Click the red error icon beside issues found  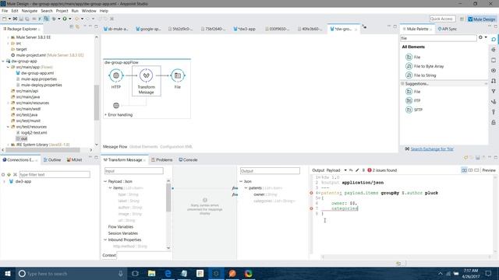370,170
